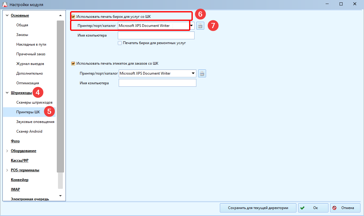This screenshot has width=364, height=216.
Task: Select 'Сканеры штрихкодов' in the sidebar
Action: click(x=34, y=102)
